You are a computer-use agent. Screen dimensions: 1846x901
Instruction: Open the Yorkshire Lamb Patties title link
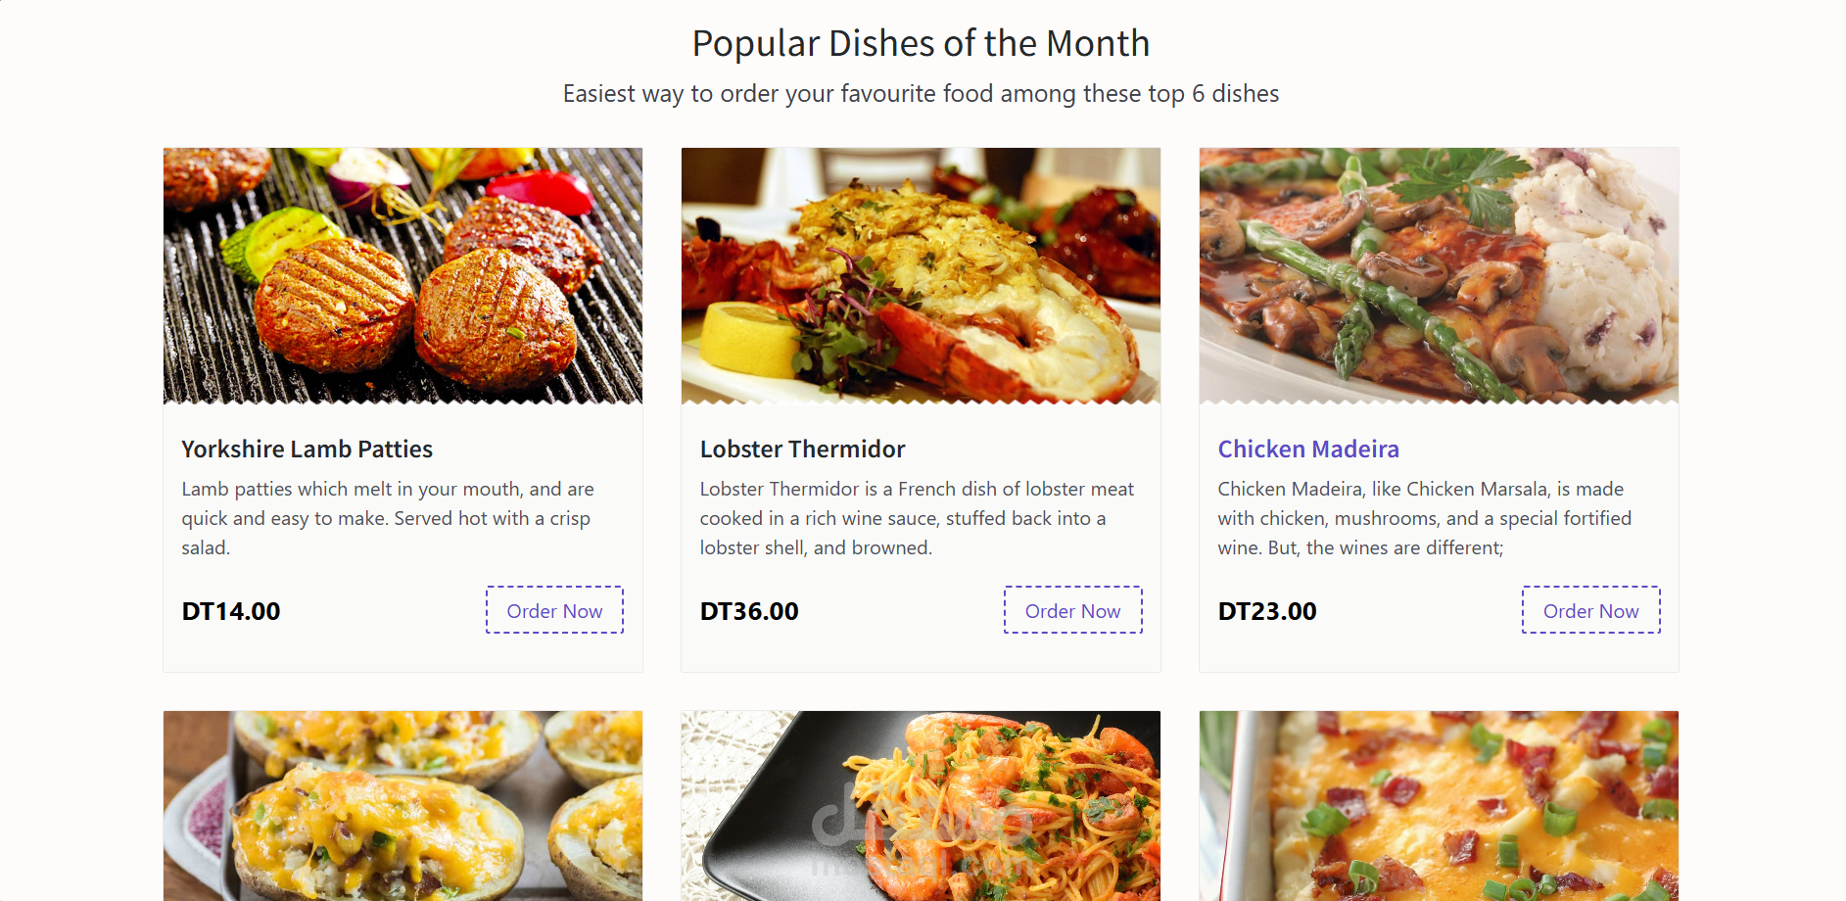[307, 449]
